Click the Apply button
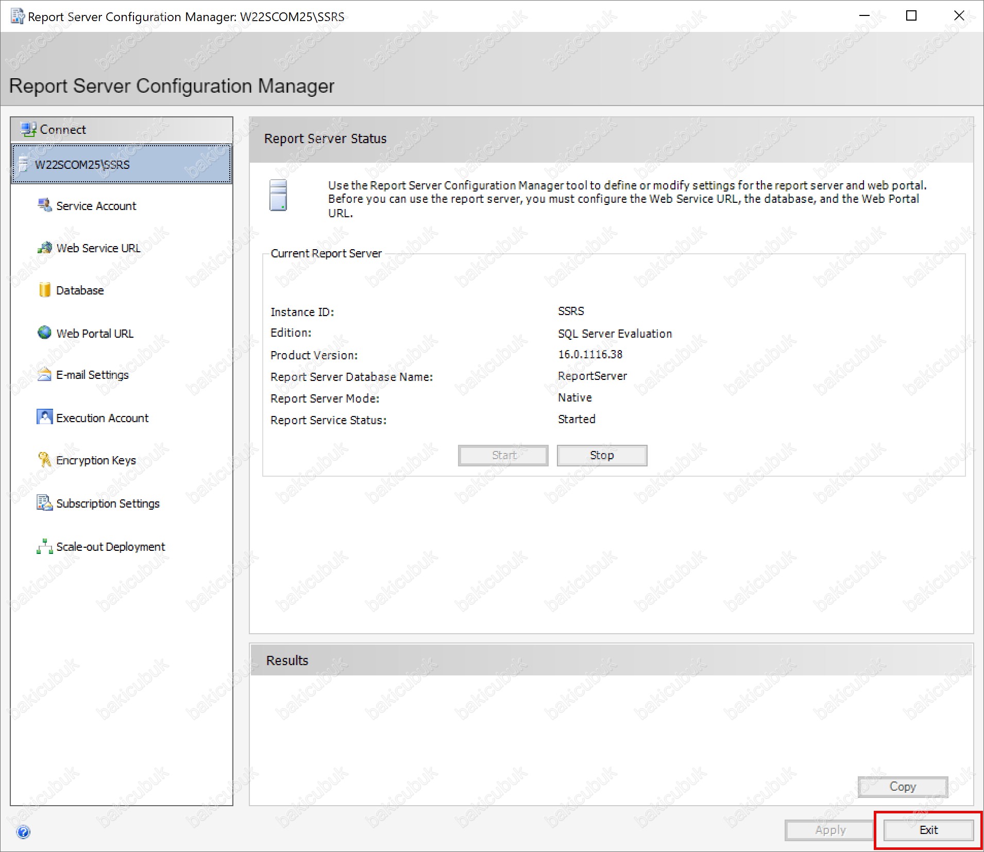The image size is (984, 852). (x=830, y=830)
